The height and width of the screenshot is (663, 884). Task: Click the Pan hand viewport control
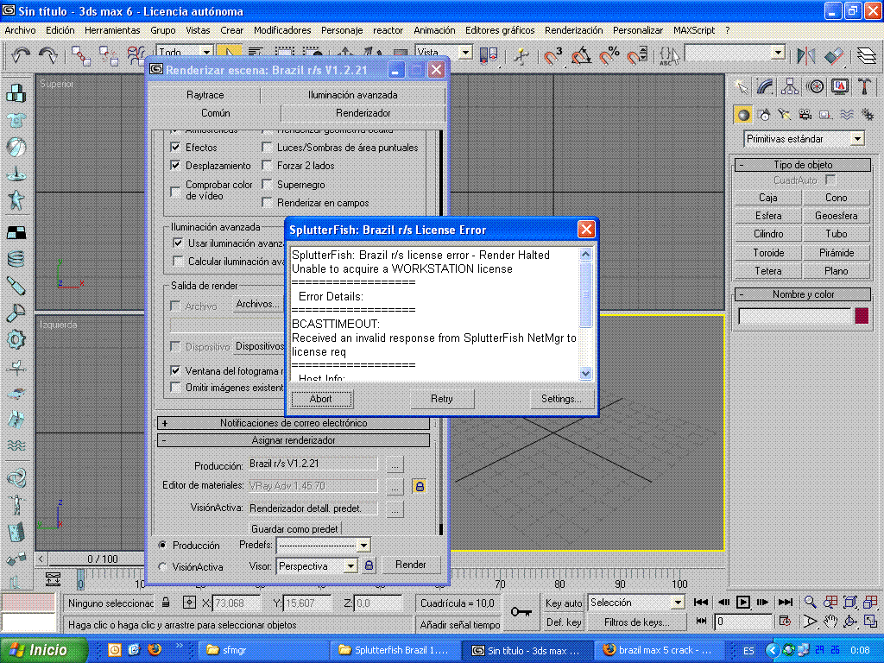830,622
